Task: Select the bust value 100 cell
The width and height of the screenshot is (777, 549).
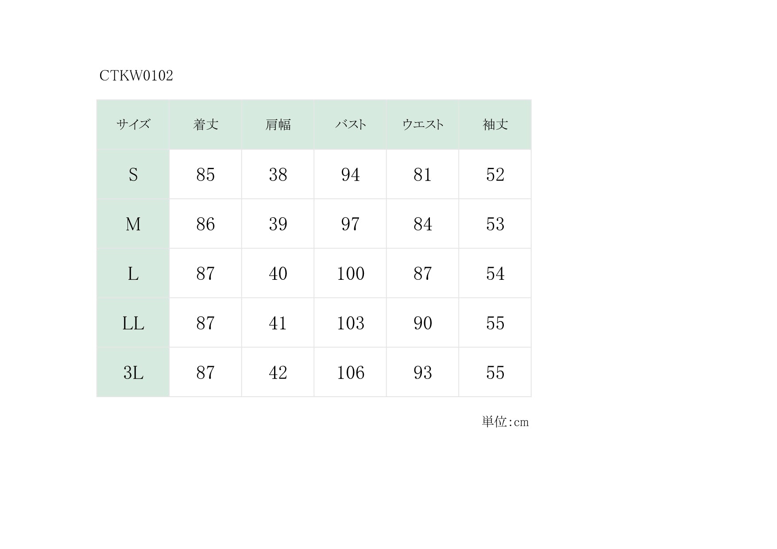Action: pyautogui.click(x=350, y=274)
